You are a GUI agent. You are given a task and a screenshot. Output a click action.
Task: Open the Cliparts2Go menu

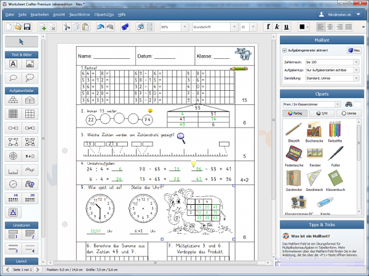[102, 13]
